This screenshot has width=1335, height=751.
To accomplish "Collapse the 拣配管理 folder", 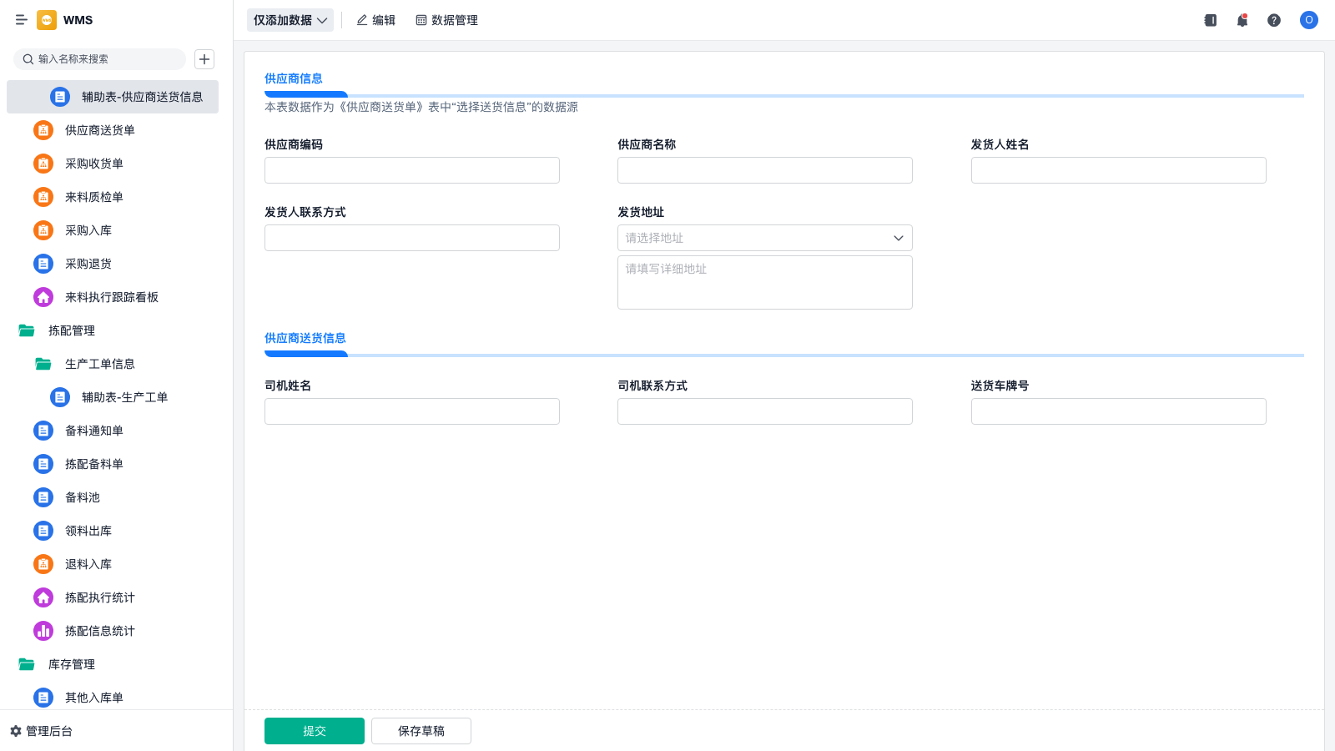I will (x=71, y=330).
